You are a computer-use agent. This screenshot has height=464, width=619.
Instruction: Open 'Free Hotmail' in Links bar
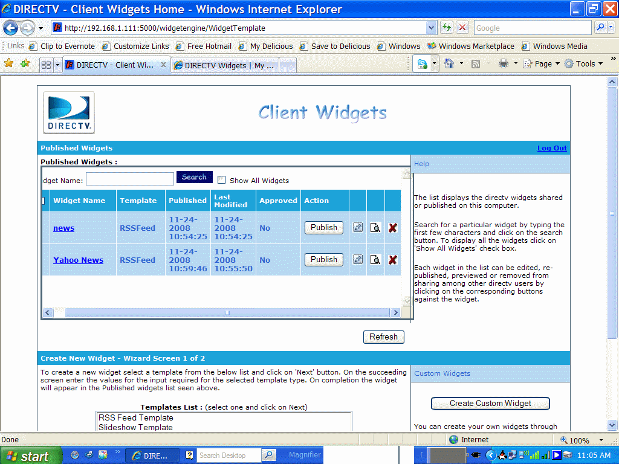point(204,46)
